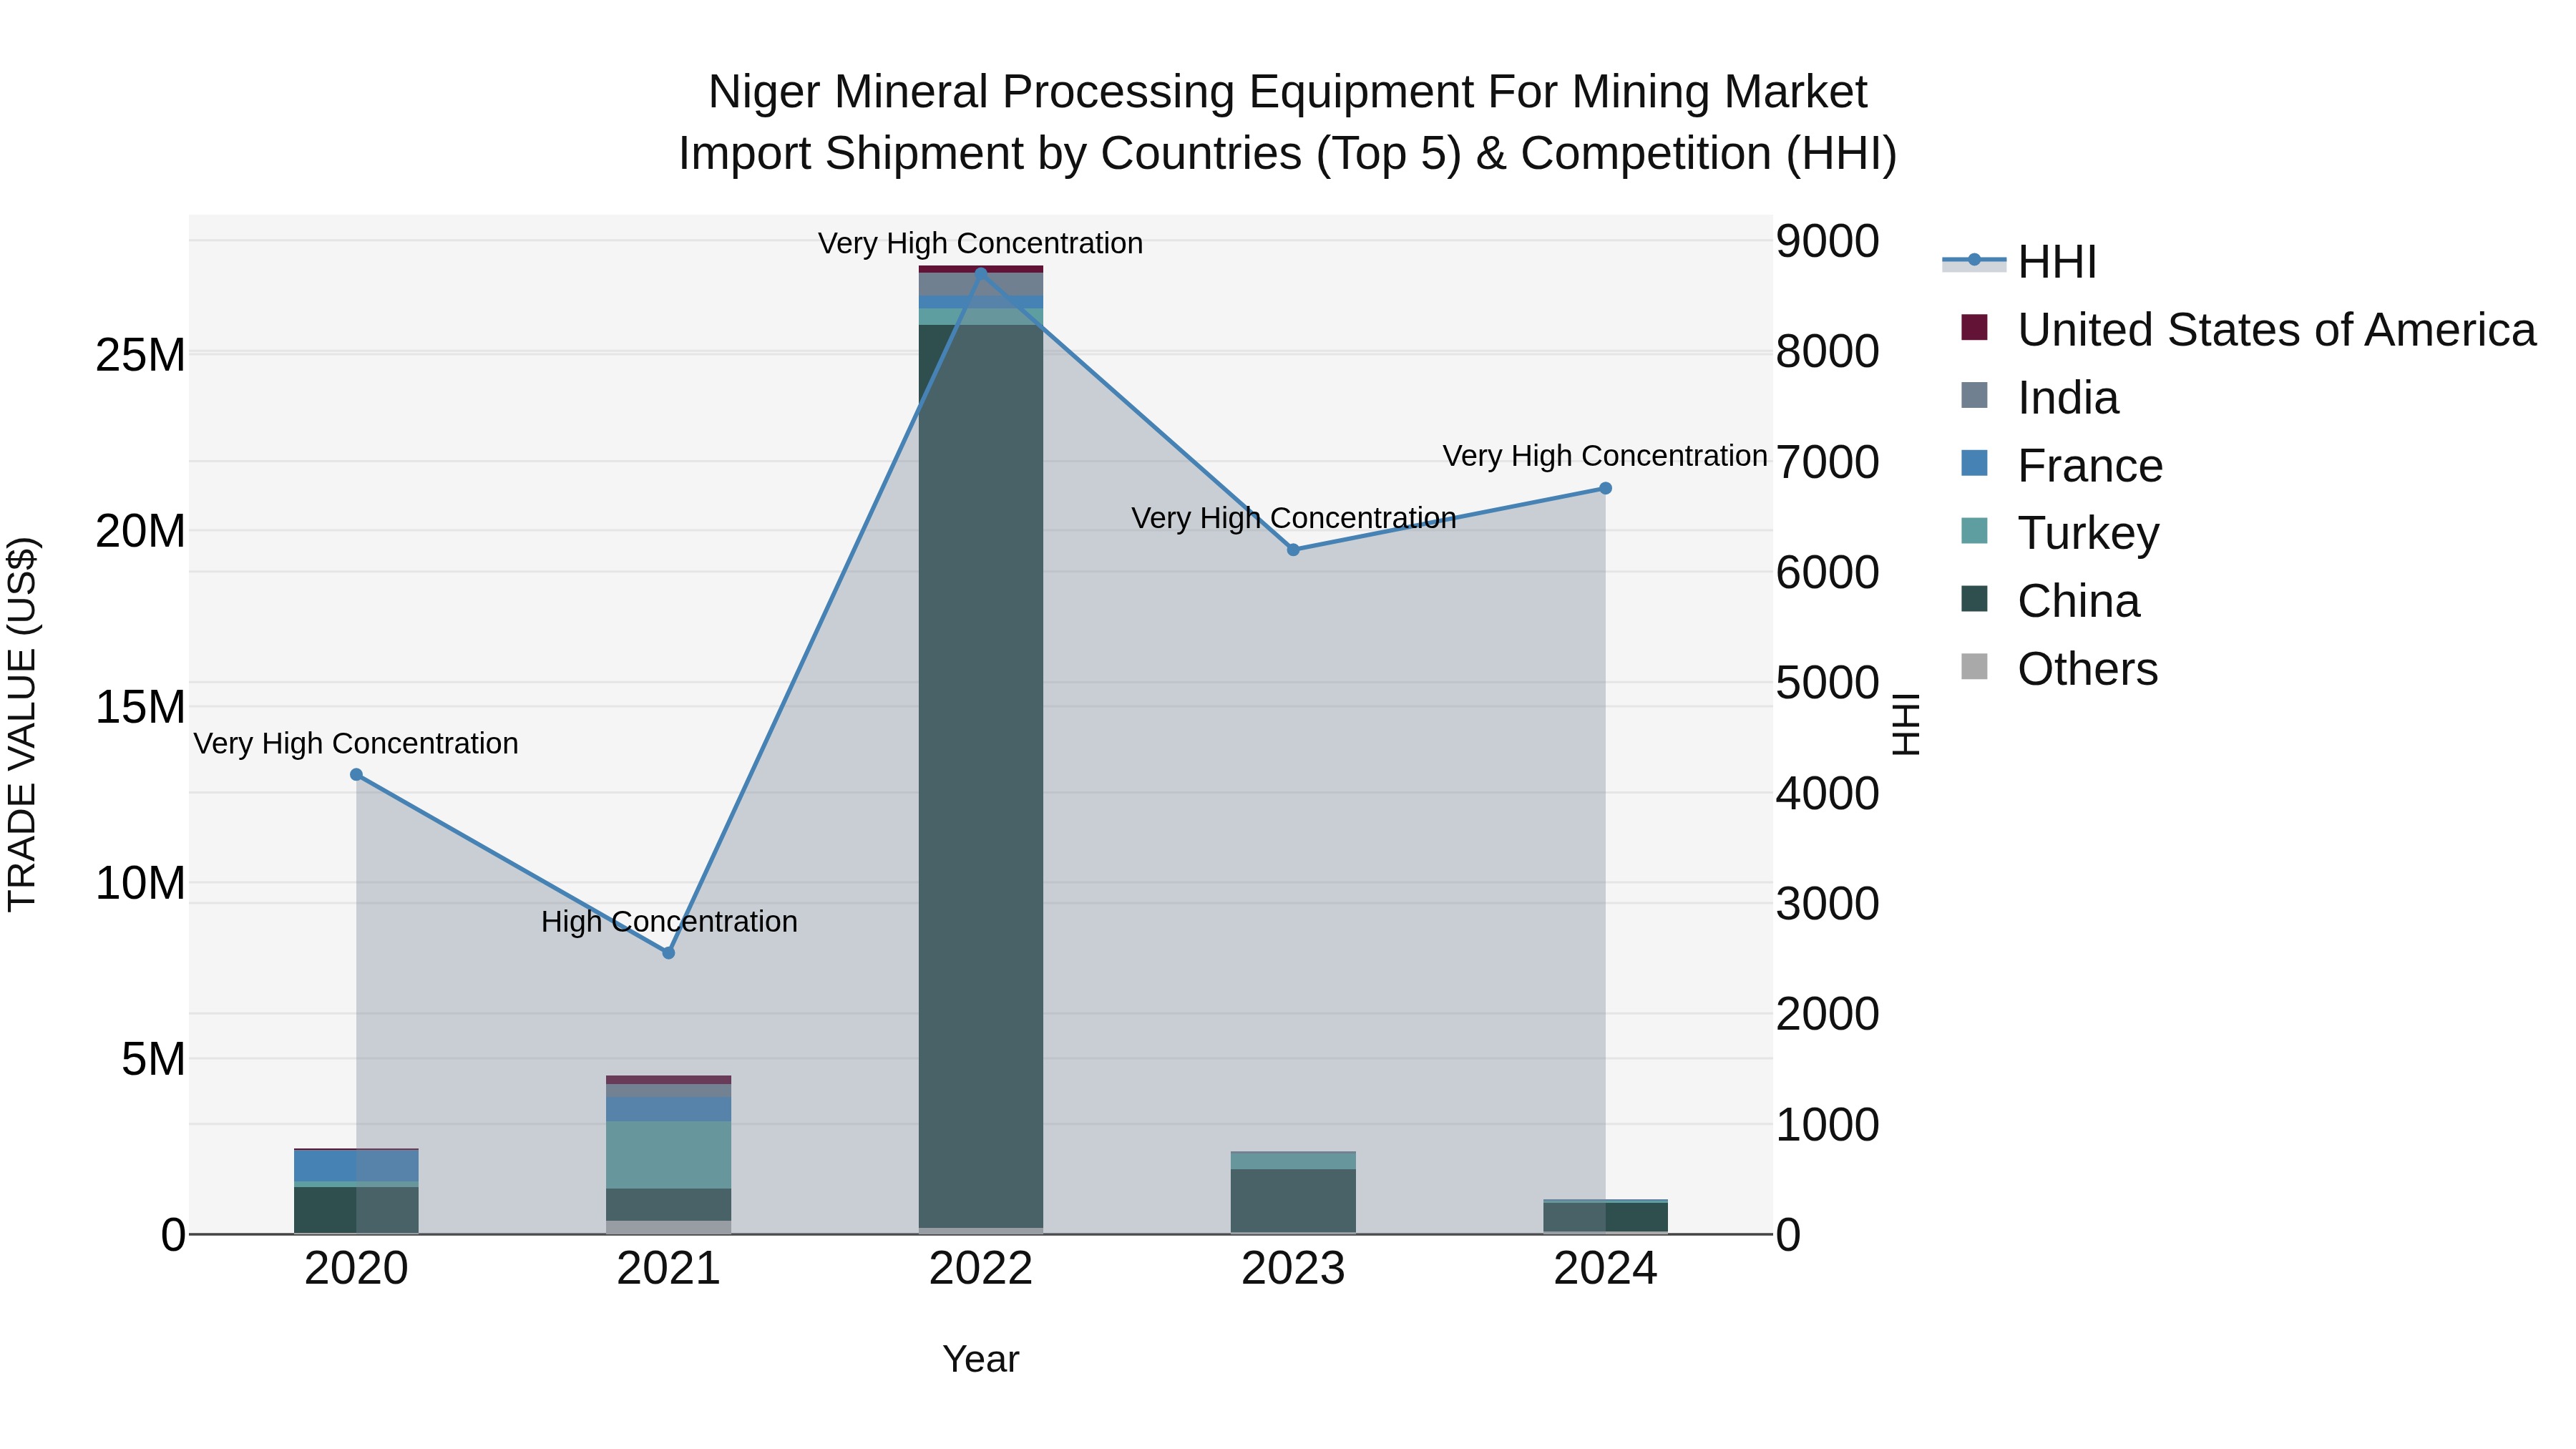
Task: Click the rotated HHI right axis title
Action: 1907,724
